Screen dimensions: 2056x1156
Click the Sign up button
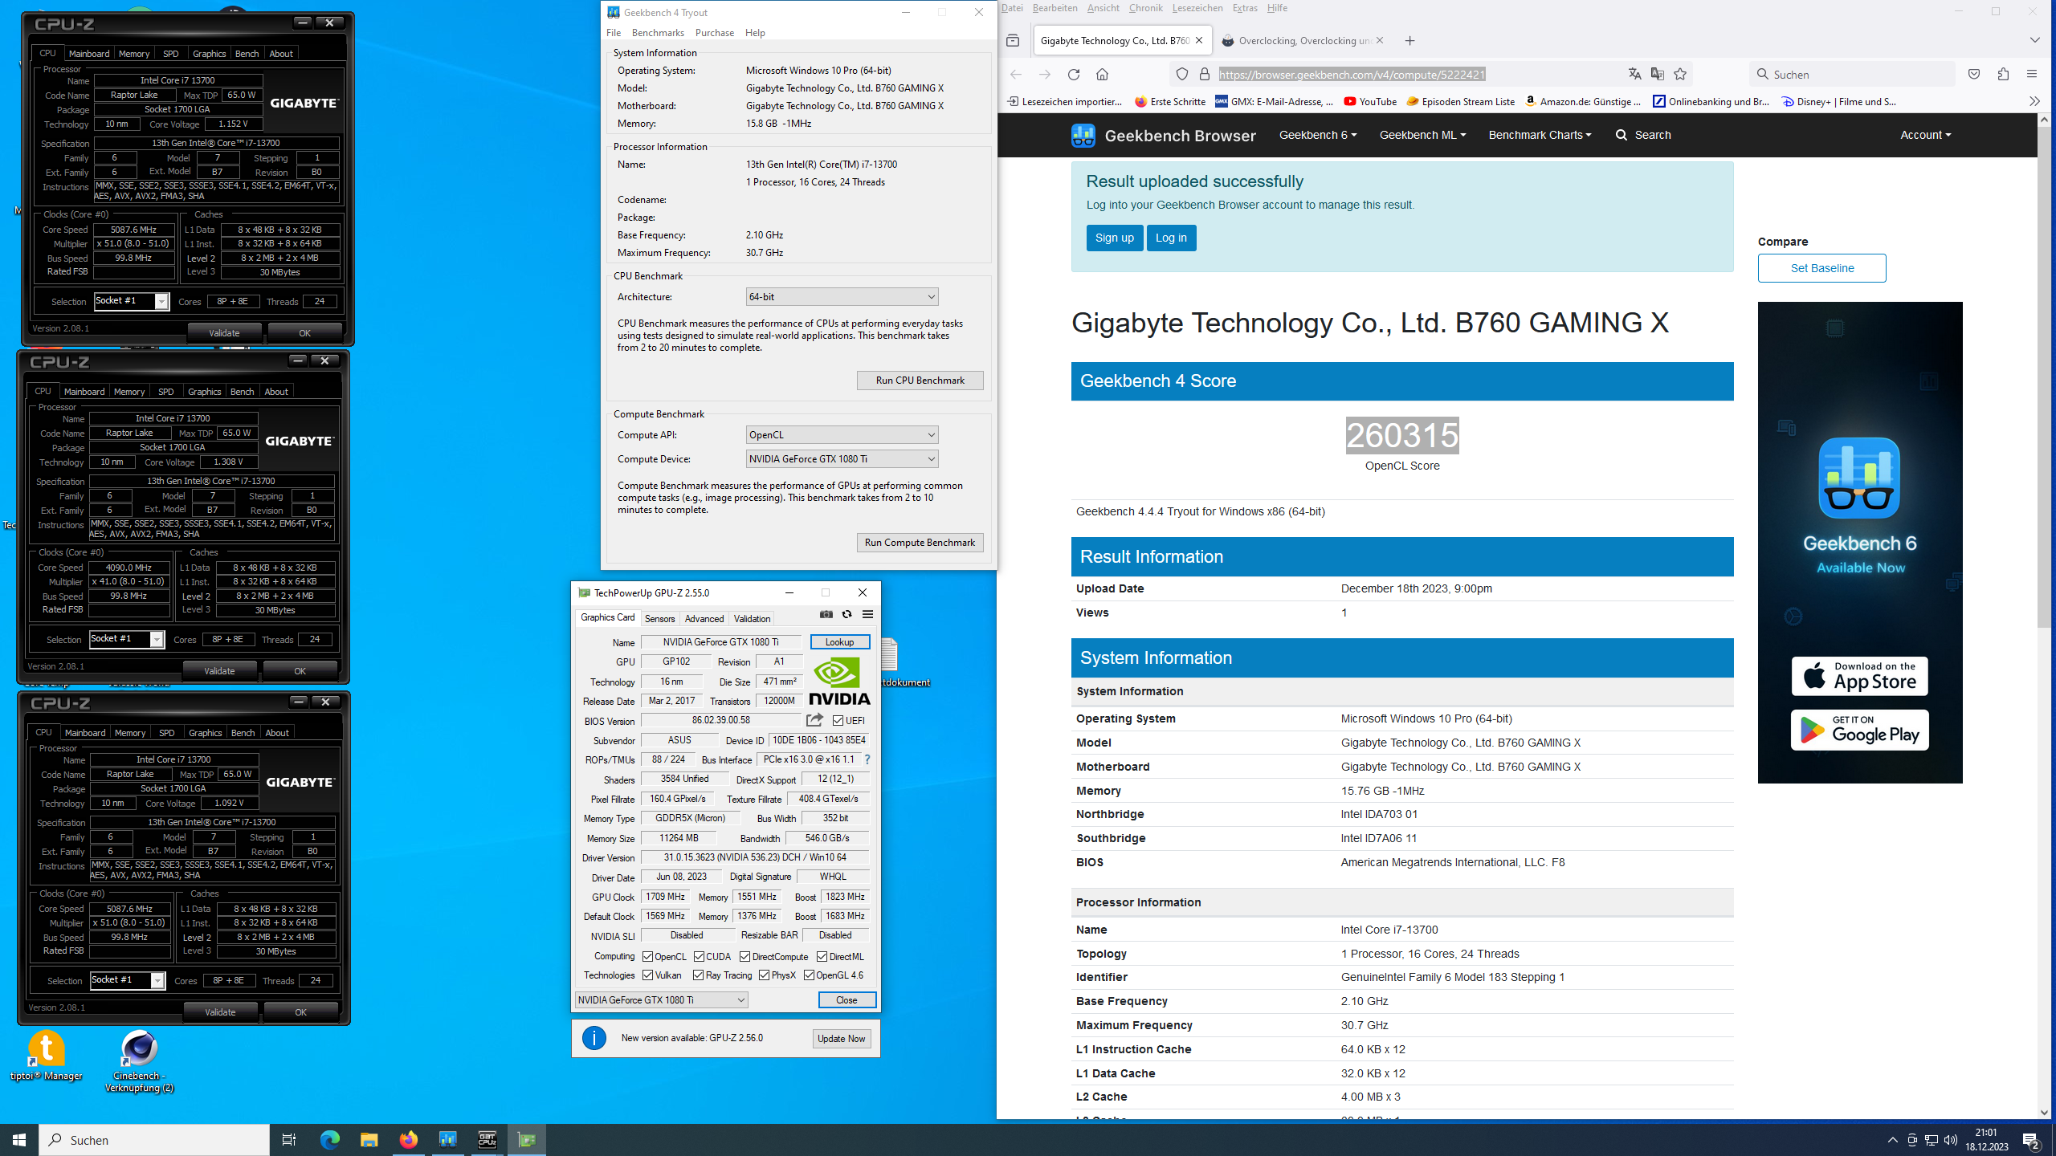coord(1114,238)
